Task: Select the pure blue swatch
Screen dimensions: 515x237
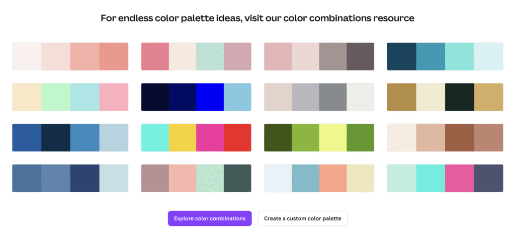Action: 210,97
